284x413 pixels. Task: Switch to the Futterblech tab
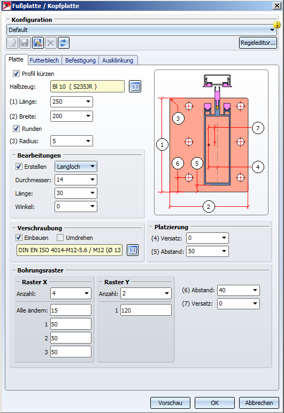(x=44, y=60)
